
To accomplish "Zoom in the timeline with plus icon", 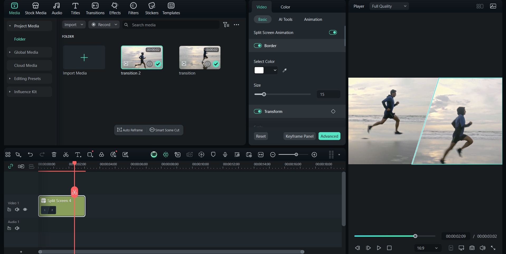I will pyautogui.click(x=314, y=155).
